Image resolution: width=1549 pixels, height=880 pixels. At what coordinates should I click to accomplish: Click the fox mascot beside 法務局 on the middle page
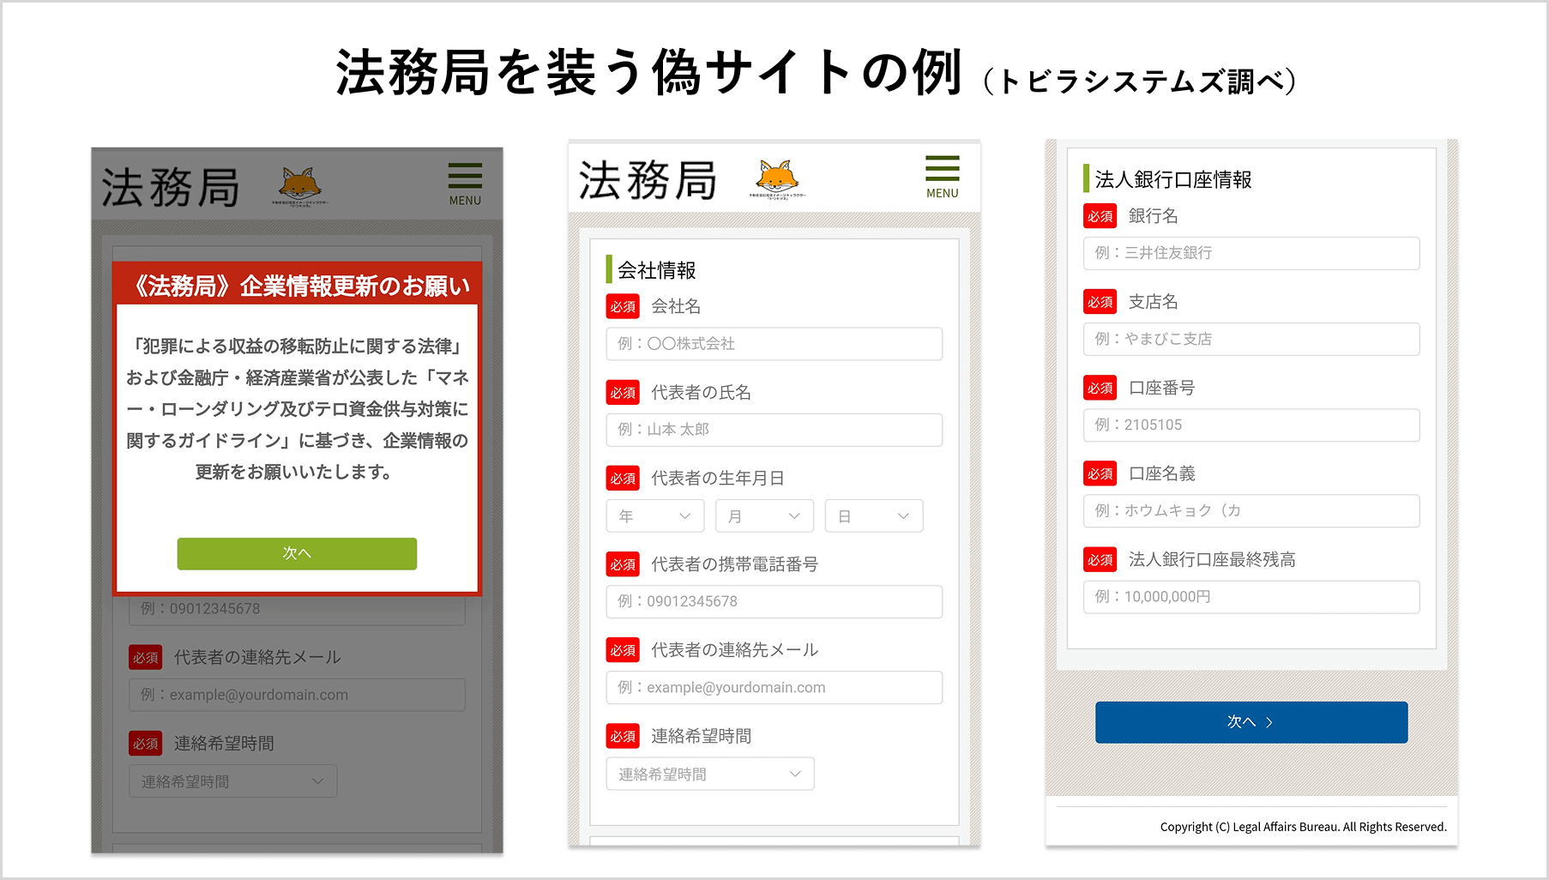(x=777, y=174)
